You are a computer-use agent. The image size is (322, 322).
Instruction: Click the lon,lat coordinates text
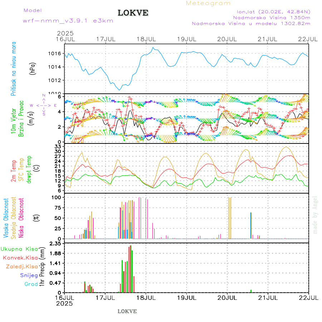(271, 11)
